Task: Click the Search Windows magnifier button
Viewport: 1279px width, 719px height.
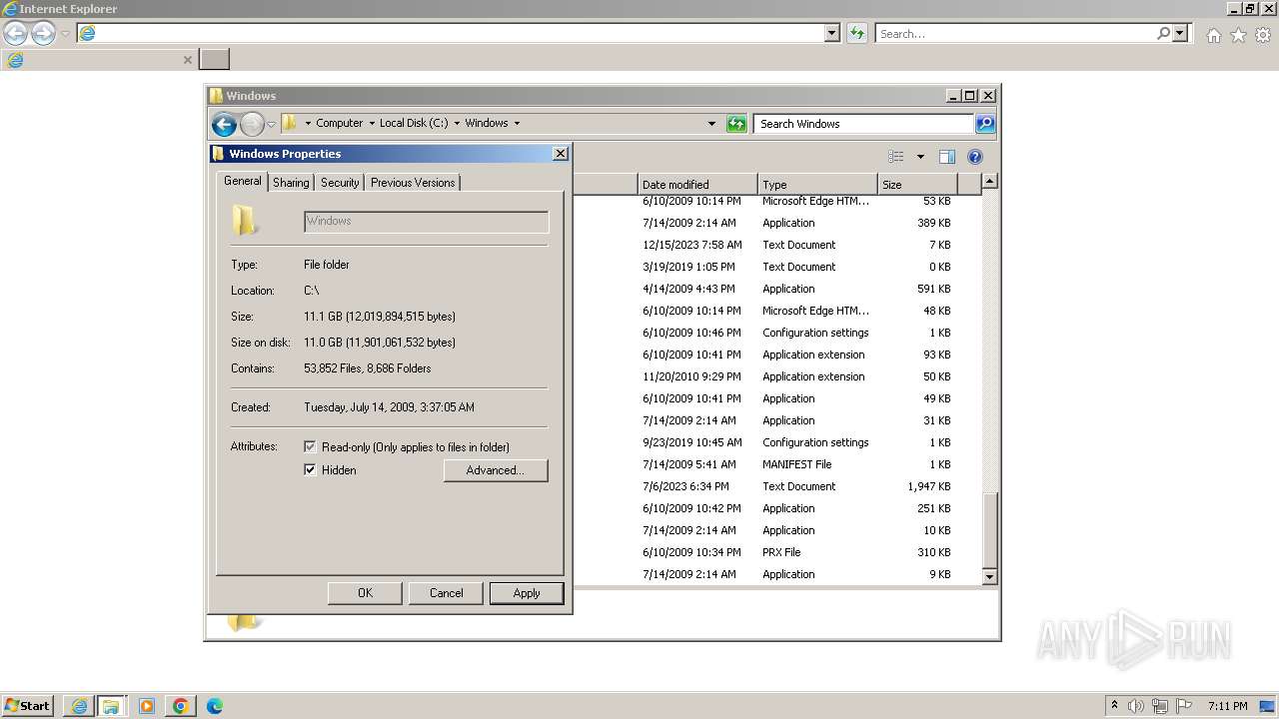Action: coord(985,124)
